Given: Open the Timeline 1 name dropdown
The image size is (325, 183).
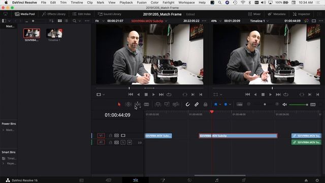Looking at the screenshot, I should point(259,21).
